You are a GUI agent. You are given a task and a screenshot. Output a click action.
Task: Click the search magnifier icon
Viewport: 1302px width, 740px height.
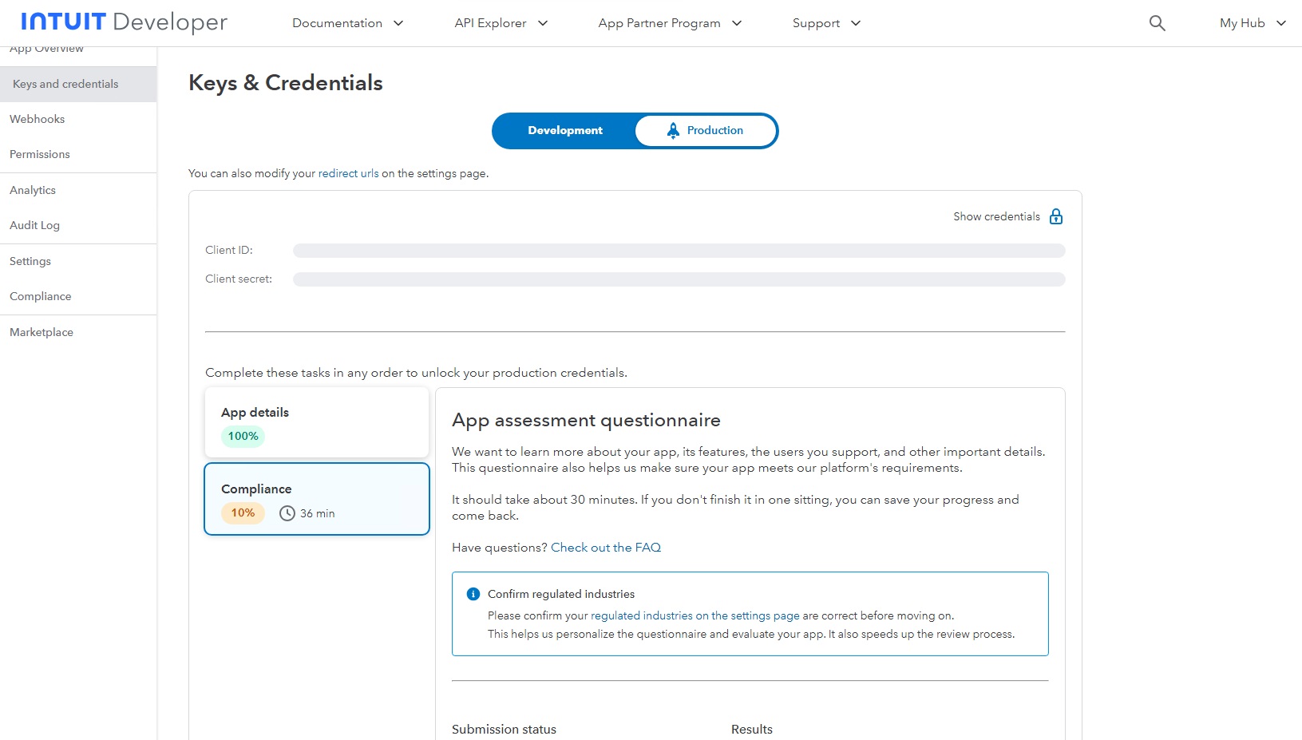[1157, 23]
